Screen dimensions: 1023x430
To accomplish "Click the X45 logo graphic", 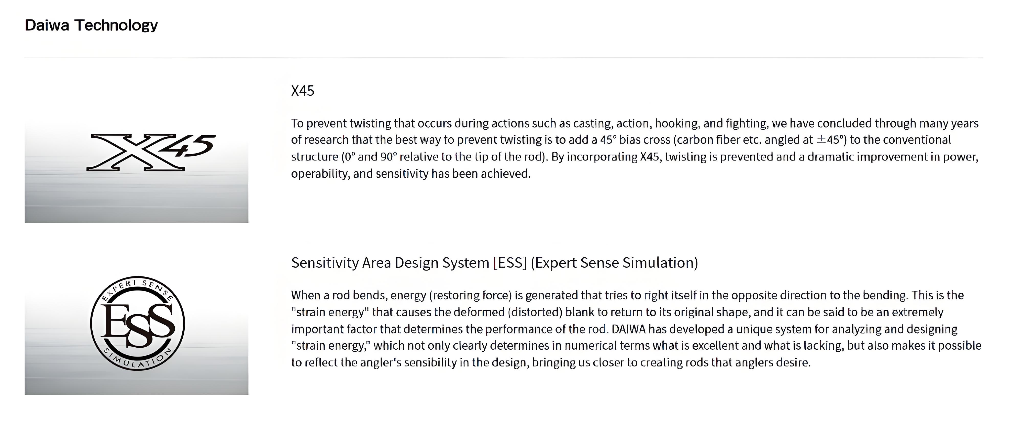I will tap(151, 152).
